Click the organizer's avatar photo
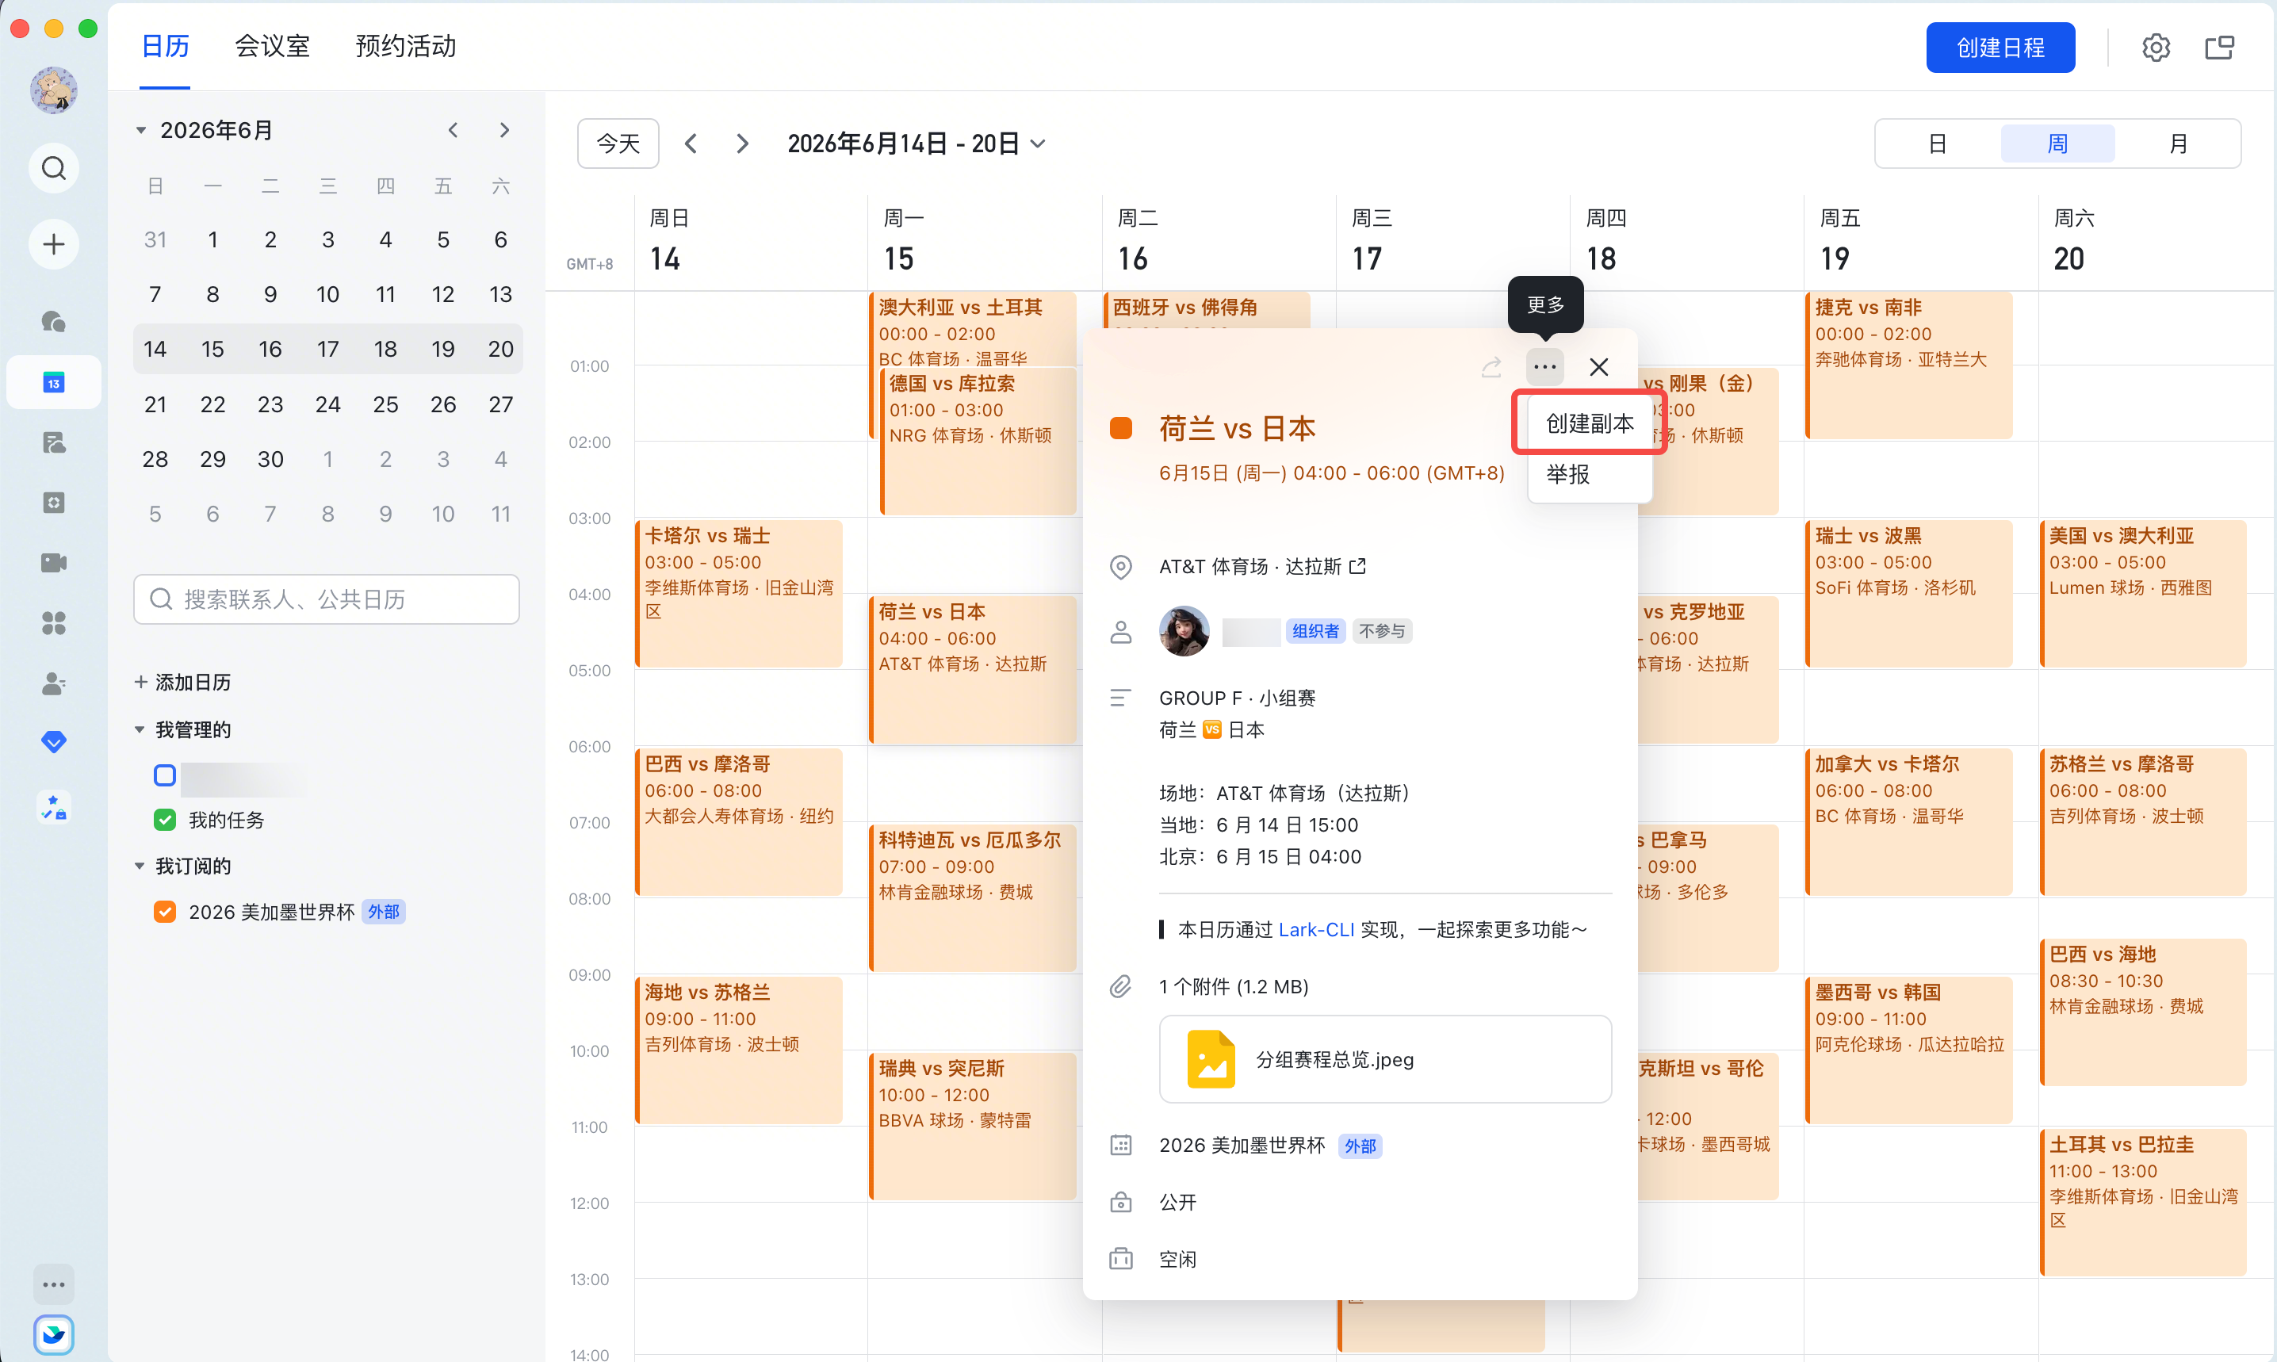Screen dimensions: 2277x1362 tap(1184, 631)
